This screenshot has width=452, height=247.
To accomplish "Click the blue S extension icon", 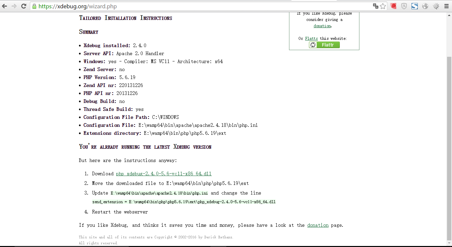I will [414, 6].
